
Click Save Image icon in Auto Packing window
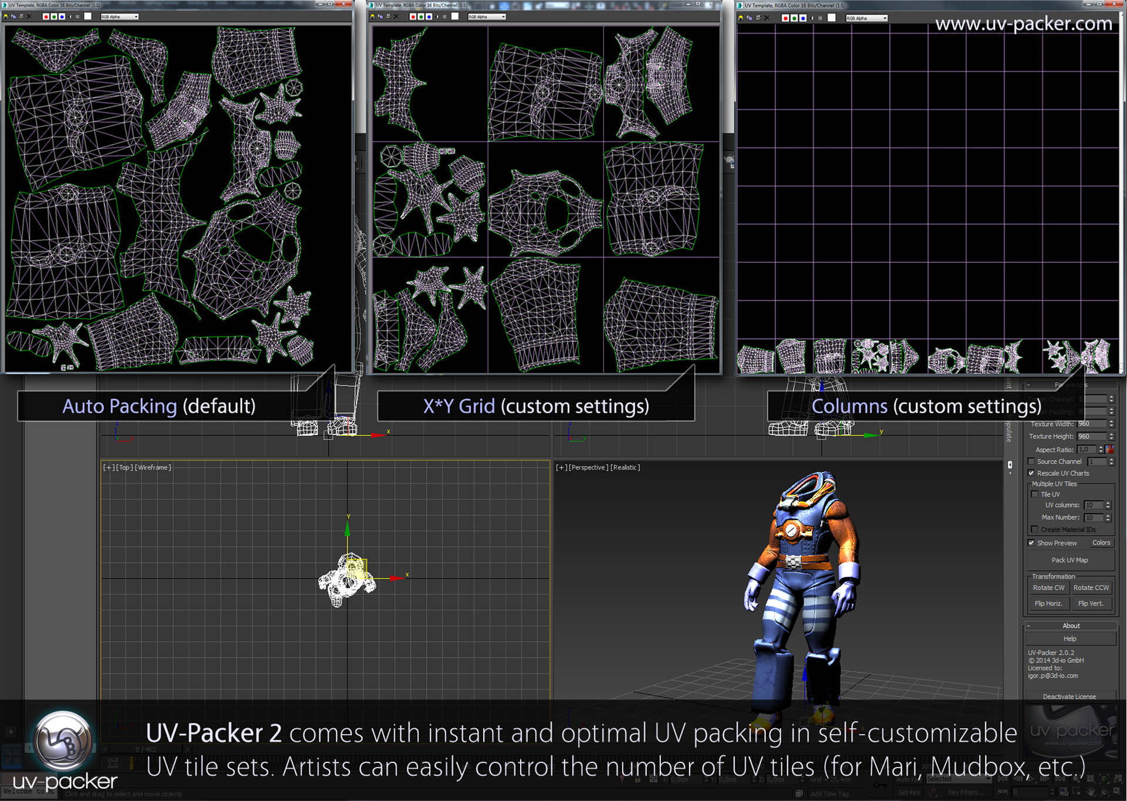click(x=6, y=16)
